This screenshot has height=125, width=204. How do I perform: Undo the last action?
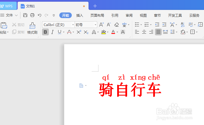point(39,15)
